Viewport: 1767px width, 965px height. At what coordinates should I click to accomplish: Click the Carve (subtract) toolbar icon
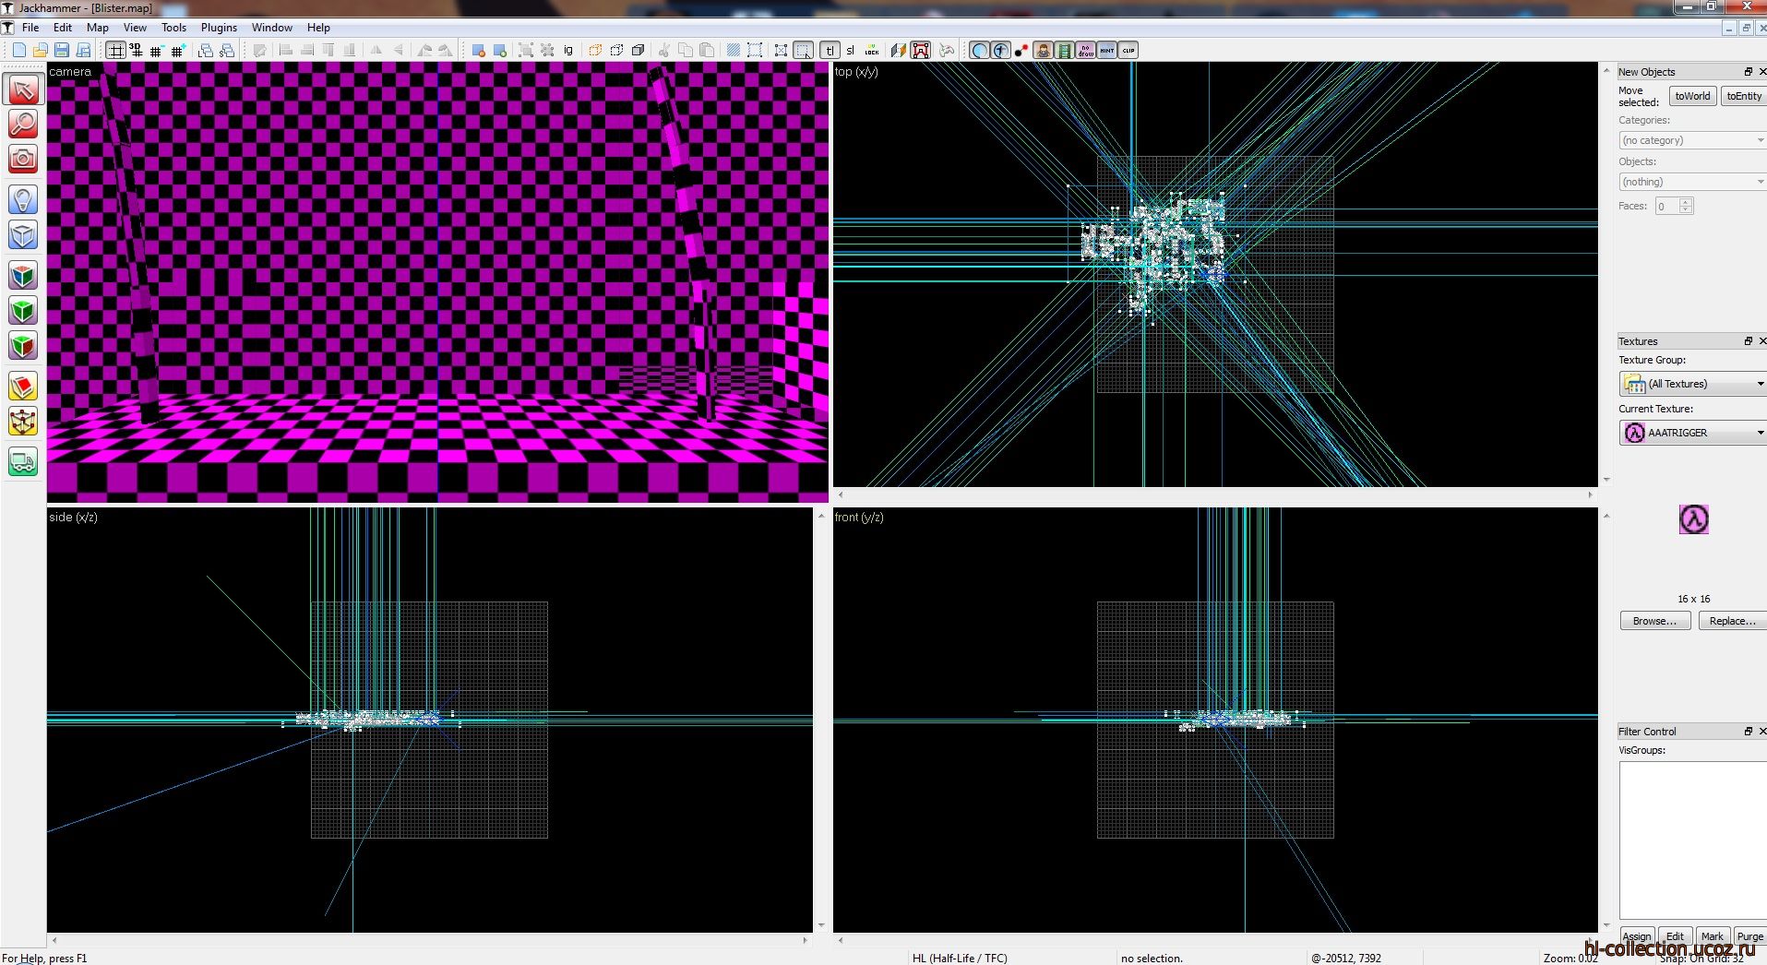[x=479, y=50]
